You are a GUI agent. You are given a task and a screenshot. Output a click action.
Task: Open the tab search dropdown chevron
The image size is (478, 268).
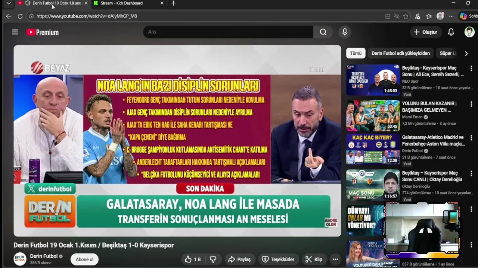pos(9,3)
